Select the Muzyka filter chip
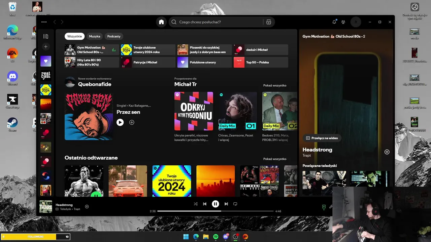 coord(95,36)
